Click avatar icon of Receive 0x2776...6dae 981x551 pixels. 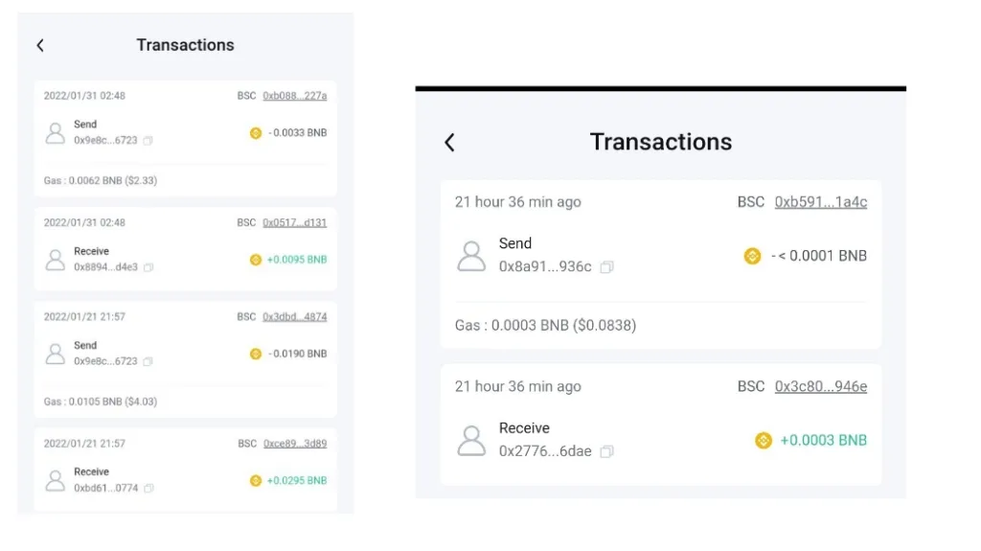pyautogui.click(x=471, y=440)
